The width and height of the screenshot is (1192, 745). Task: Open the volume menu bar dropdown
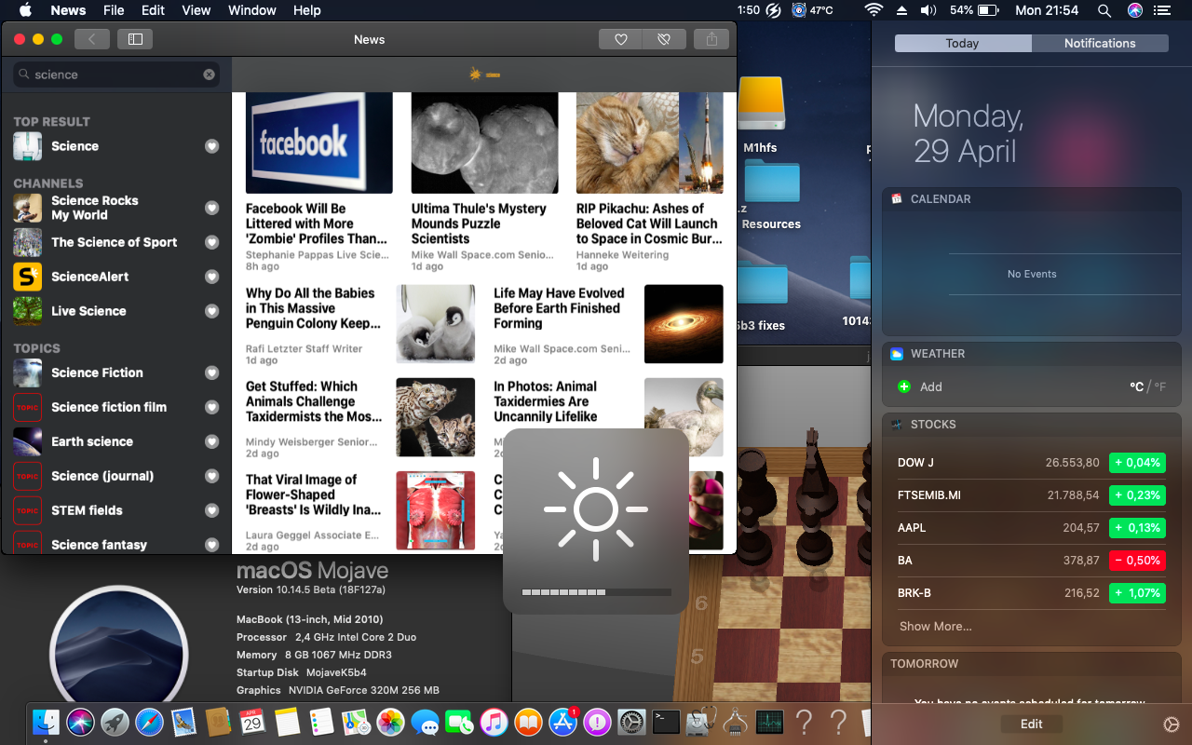tap(928, 10)
